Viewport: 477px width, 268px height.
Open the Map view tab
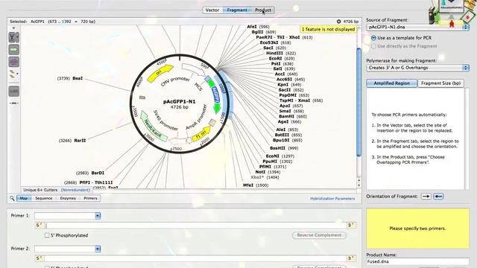[24, 199]
